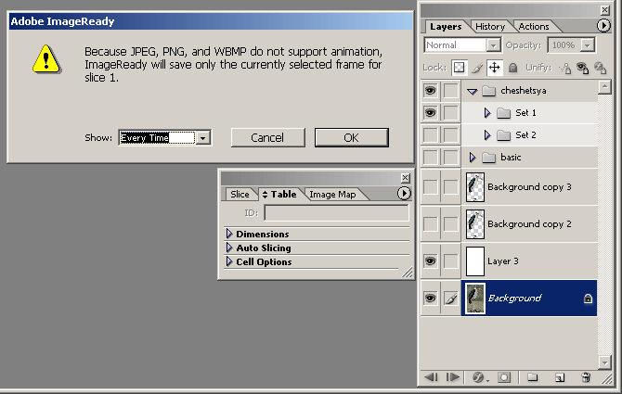Viewport: 622px width, 394px height.
Task: Click the paintbrush icon beside Background layer
Action: coord(450,298)
